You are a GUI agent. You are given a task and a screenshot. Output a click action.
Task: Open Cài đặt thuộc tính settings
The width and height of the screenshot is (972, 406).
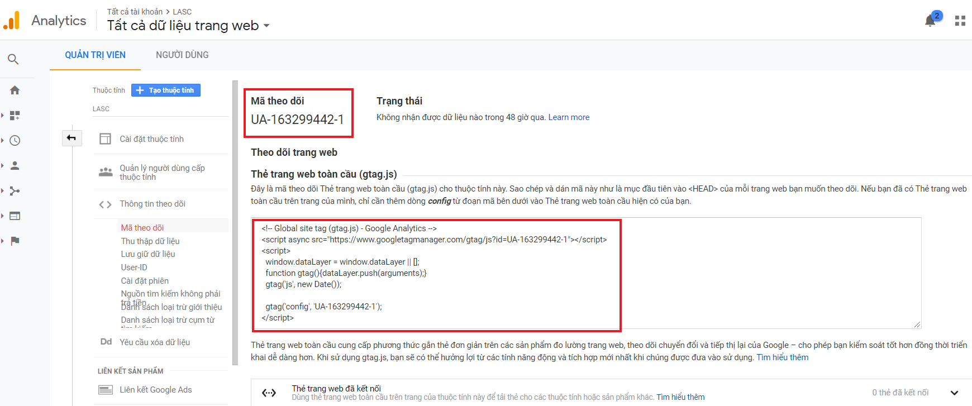151,139
